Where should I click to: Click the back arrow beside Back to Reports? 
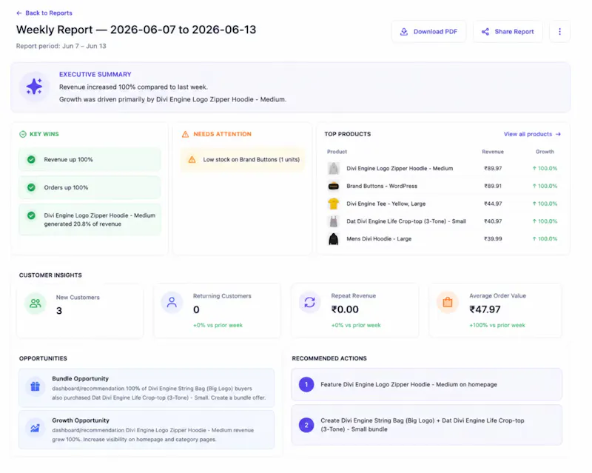tap(19, 13)
